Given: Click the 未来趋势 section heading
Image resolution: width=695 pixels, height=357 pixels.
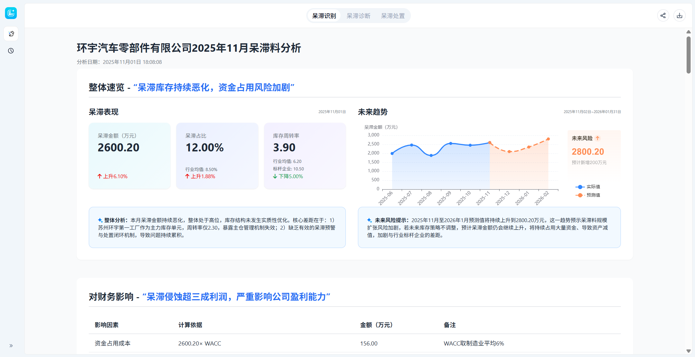Looking at the screenshot, I should [x=373, y=112].
